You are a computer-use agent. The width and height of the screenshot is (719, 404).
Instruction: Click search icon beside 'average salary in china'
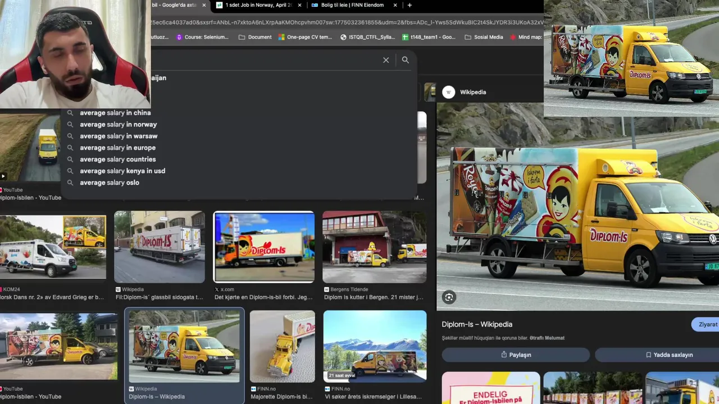pyautogui.click(x=70, y=113)
